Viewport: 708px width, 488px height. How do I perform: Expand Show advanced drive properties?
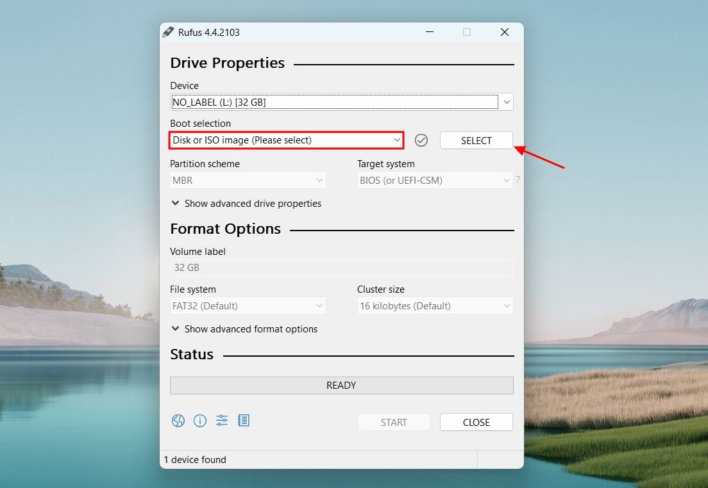click(246, 204)
